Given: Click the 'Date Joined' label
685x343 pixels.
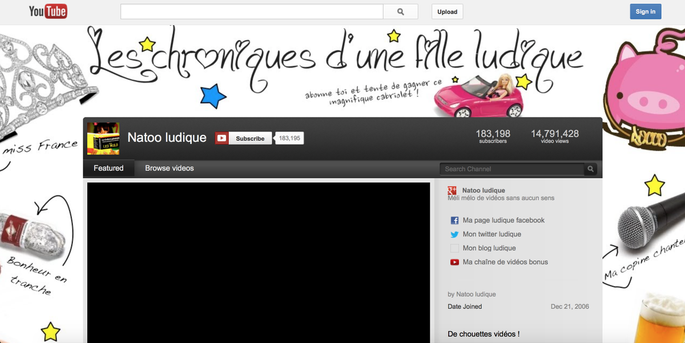Looking at the screenshot, I should point(465,306).
